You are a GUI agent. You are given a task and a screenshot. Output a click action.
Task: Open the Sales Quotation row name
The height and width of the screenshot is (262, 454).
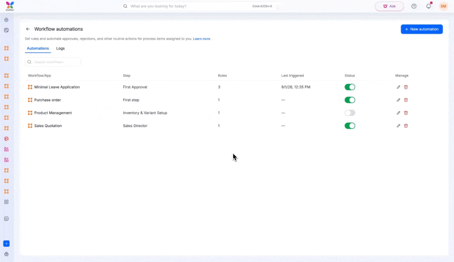tap(48, 126)
